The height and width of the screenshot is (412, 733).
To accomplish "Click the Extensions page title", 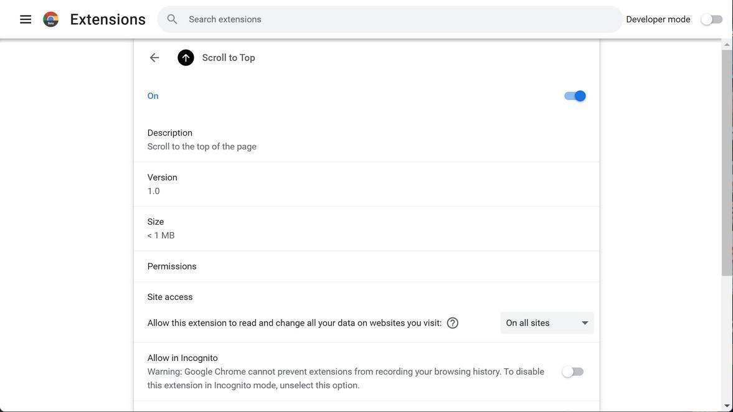I will pos(108,19).
